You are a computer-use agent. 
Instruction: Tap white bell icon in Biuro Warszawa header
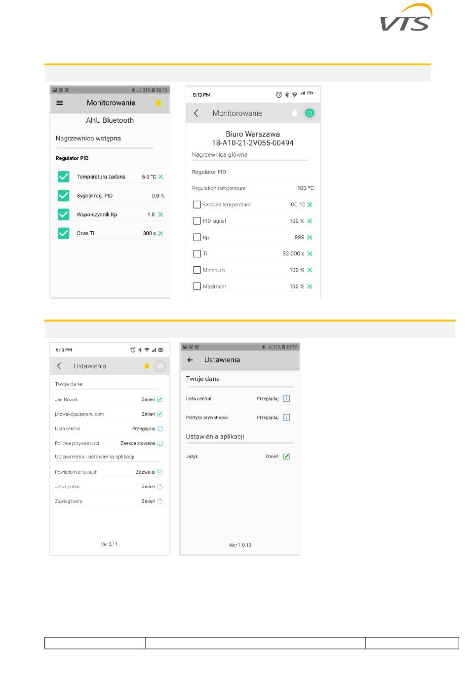295,113
